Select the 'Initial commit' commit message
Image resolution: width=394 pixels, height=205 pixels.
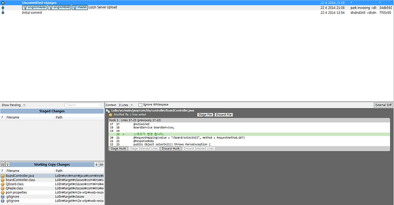tap(32, 13)
